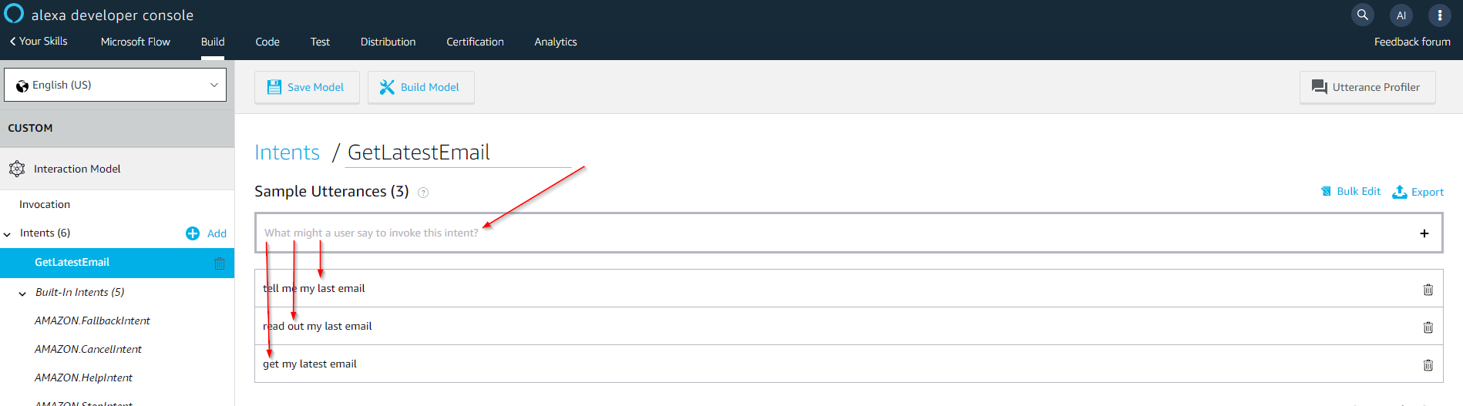The width and height of the screenshot is (1463, 406).
Task: Delete the 'read out my last email' utterance
Action: click(1428, 327)
